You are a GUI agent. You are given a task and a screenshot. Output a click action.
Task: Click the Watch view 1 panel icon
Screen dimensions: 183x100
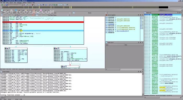click(x=106, y=42)
